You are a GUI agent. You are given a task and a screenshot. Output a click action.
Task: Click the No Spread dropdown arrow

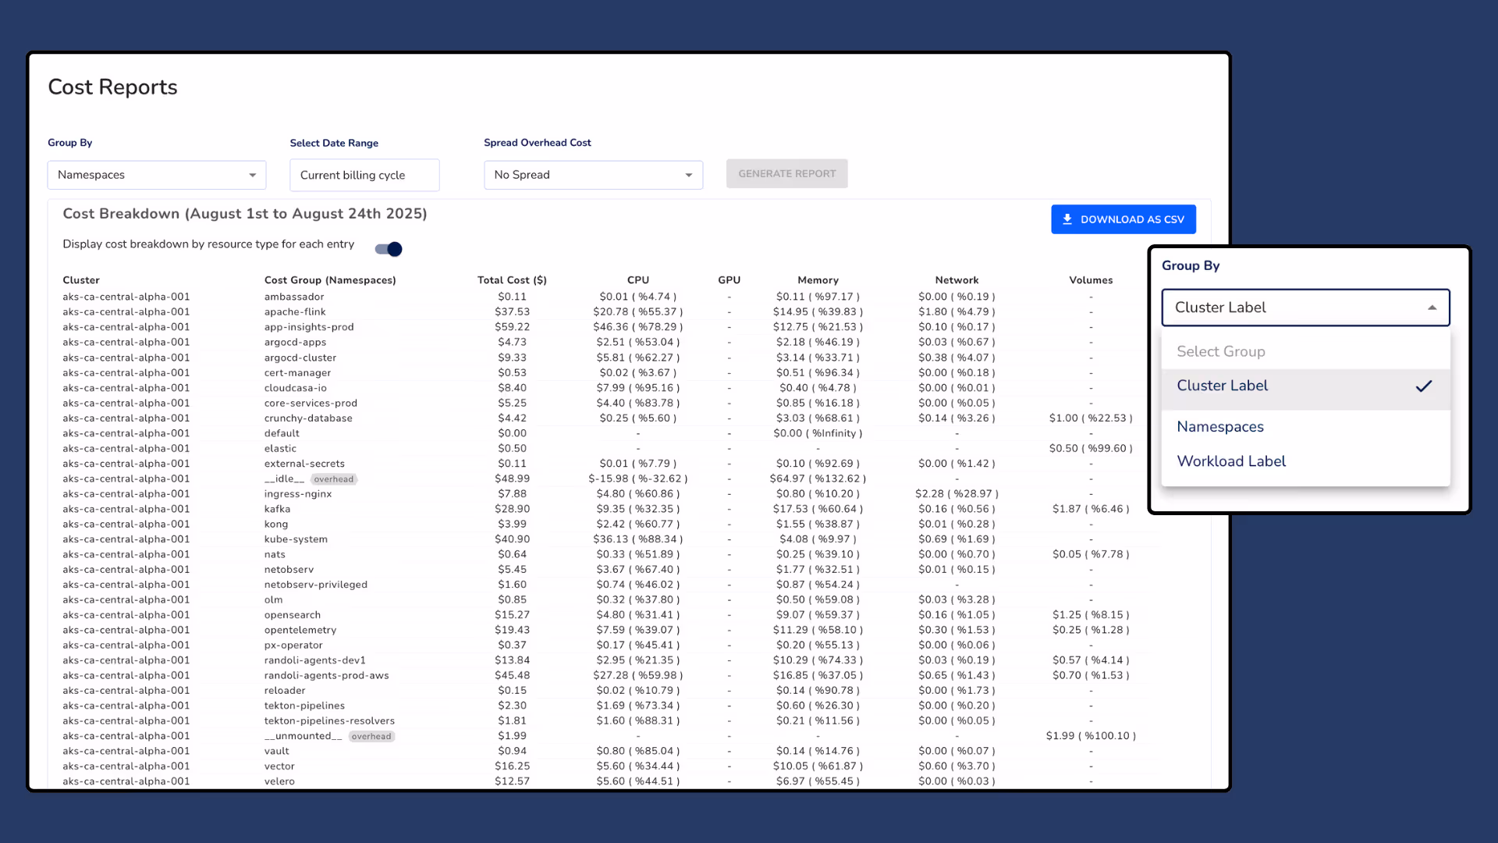click(689, 175)
